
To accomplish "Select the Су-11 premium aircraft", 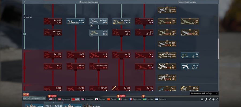I will pyautogui.click(x=167, y=67).
